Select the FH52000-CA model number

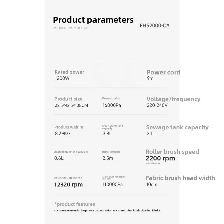(x=155, y=26)
